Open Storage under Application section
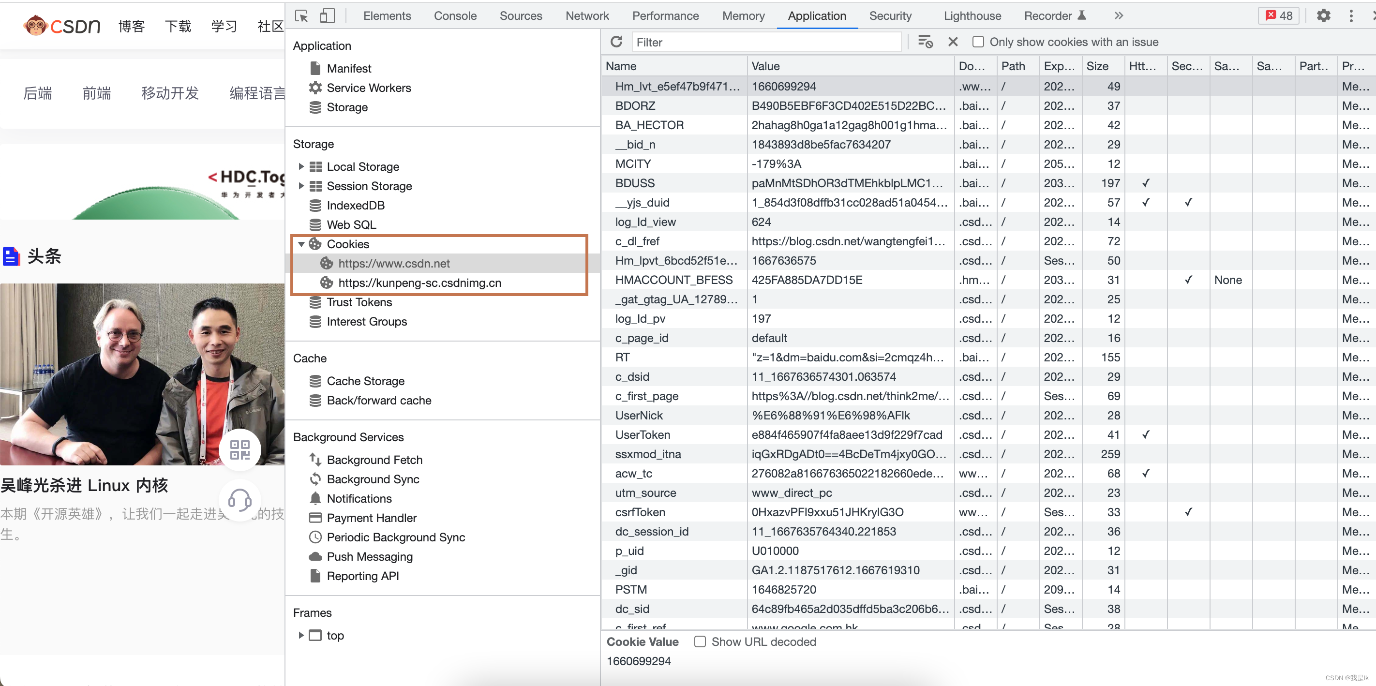The image size is (1376, 686). click(347, 107)
